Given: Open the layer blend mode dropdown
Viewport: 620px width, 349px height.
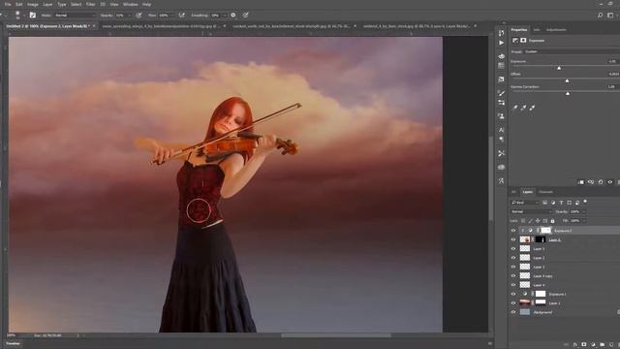Looking at the screenshot, I should point(531,211).
